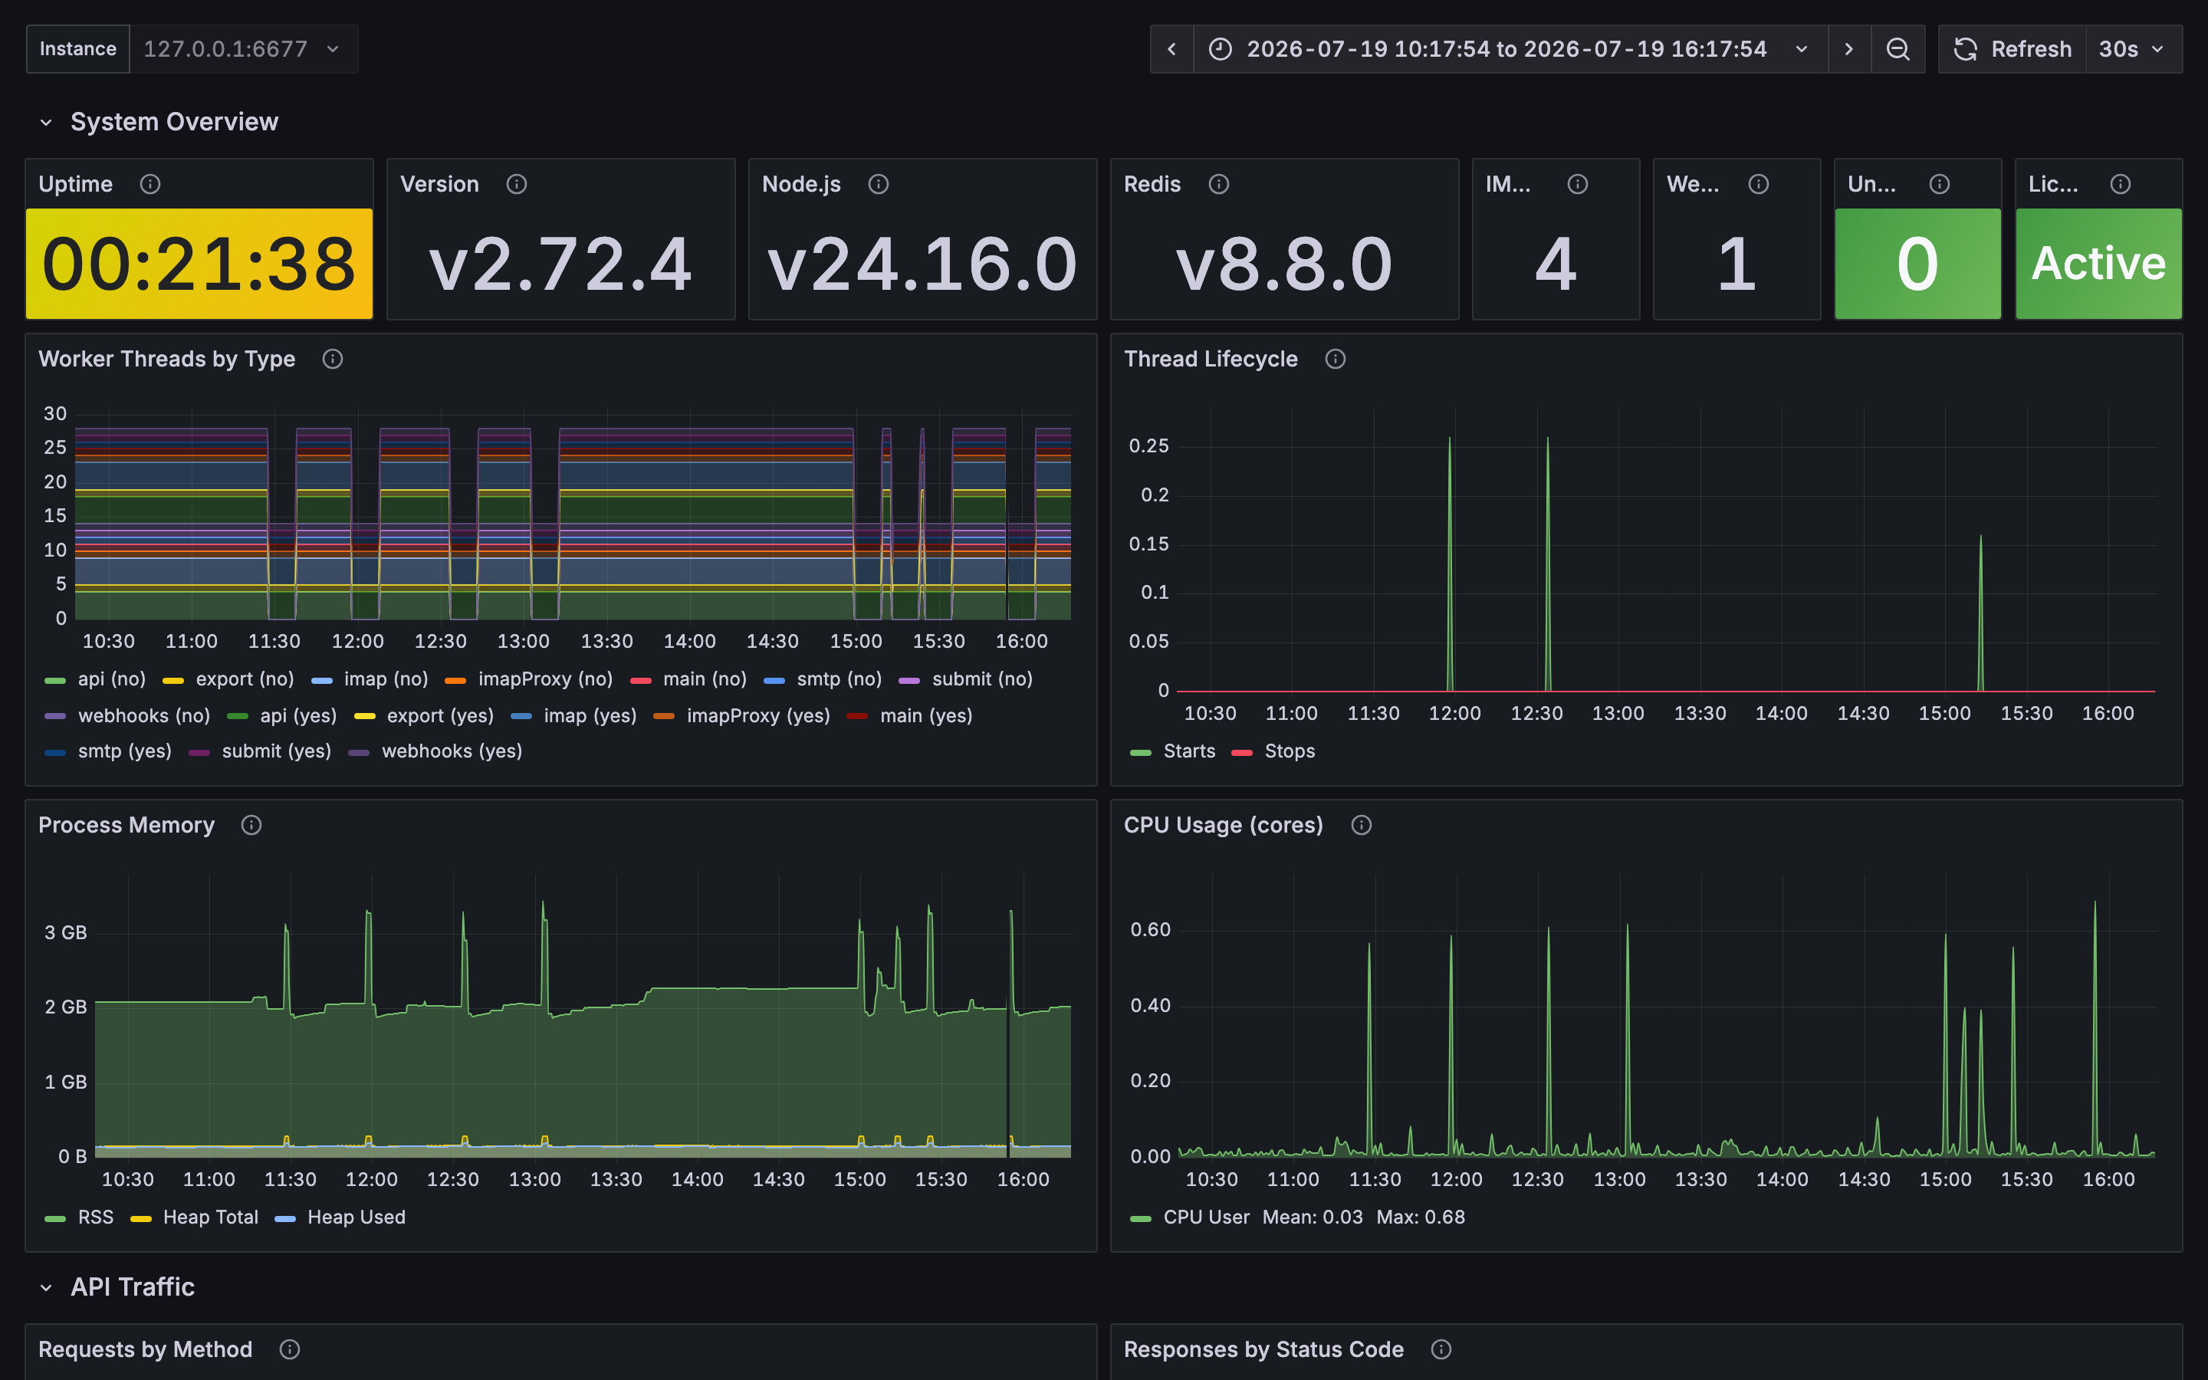Click the v2.72.4 version value
Image resolution: width=2208 pixels, height=1380 pixels.
pos(561,264)
